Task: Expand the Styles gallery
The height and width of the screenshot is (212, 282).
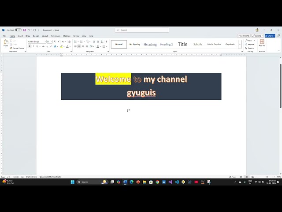Action: [x=240, y=44]
